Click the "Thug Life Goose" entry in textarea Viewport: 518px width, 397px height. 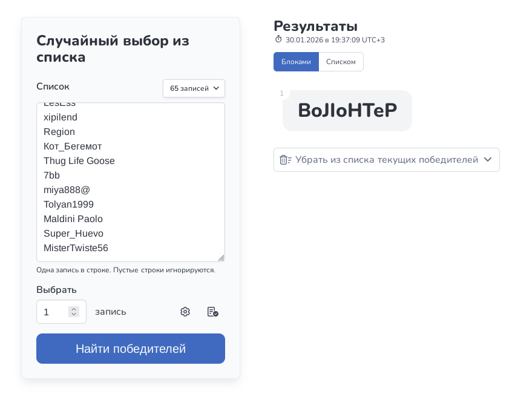(x=79, y=161)
